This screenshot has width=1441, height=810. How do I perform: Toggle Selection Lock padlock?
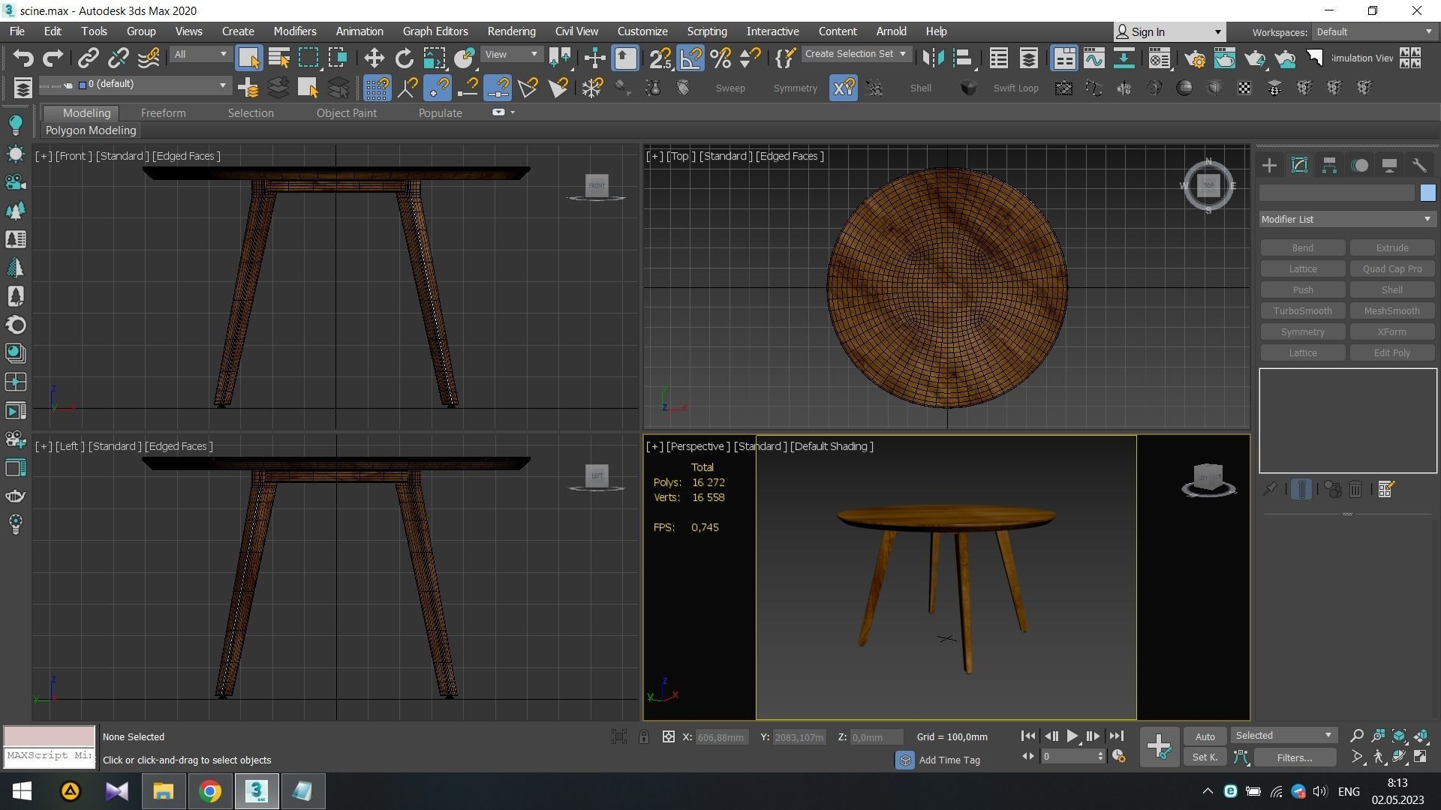(x=644, y=736)
